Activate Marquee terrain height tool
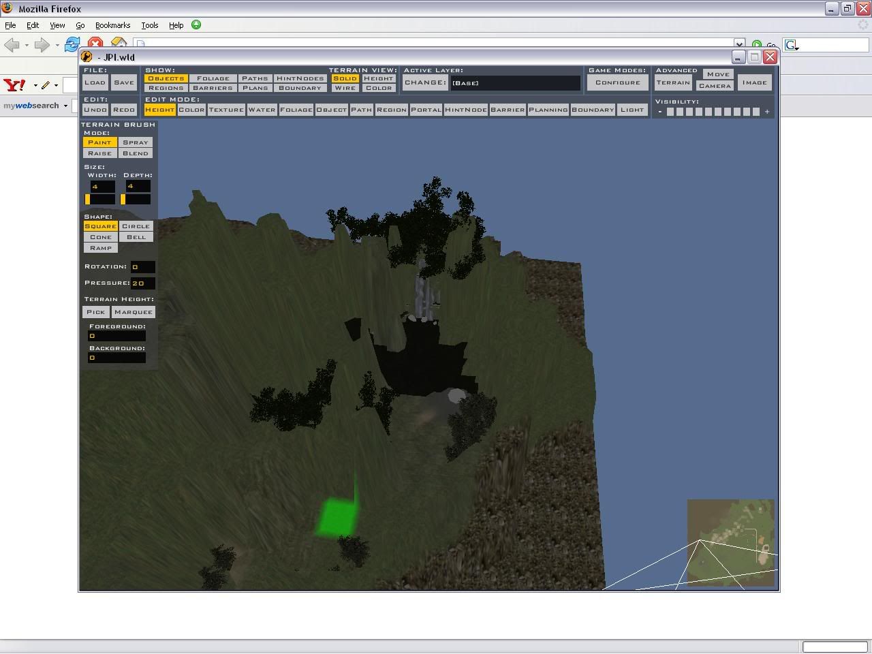The width and height of the screenshot is (872, 654). pos(134,312)
